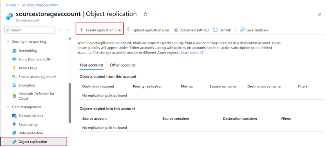Click the Storage Actions icon
This screenshot has width=327, height=147.
14,116
